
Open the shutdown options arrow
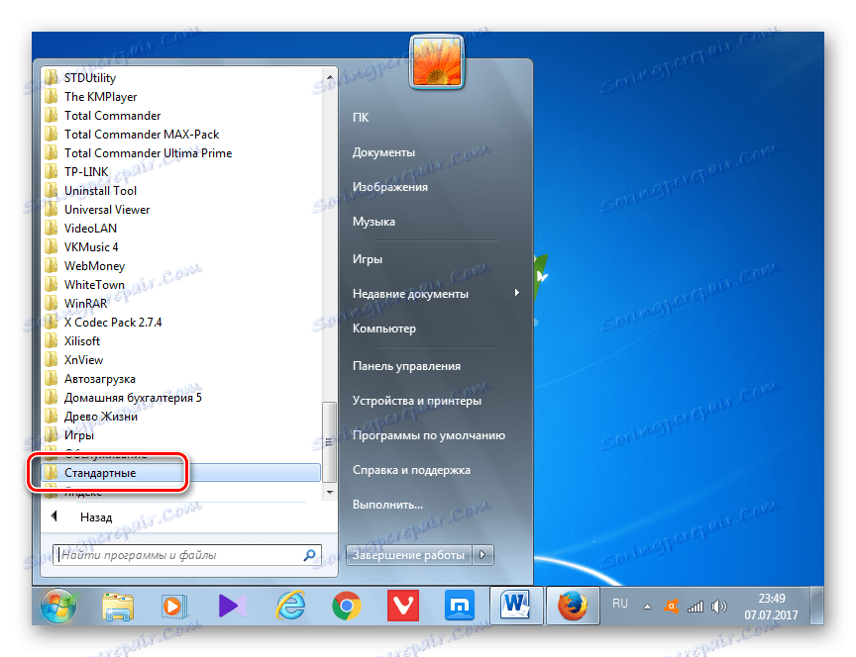point(482,555)
